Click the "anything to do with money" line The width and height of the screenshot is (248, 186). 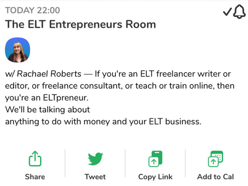coord(103,121)
